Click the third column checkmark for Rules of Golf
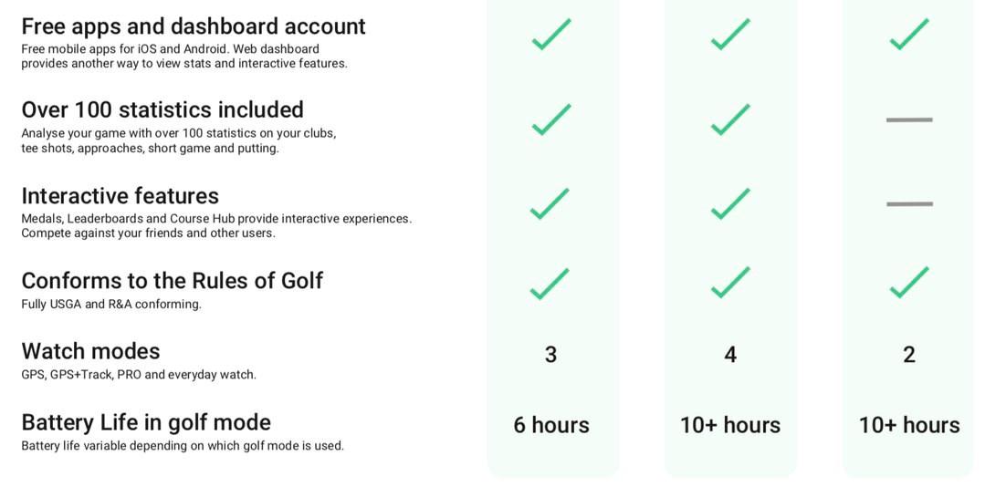Screen dimensions: 985x487 (909, 283)
